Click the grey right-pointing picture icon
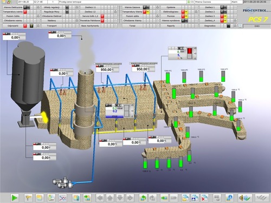 tap(174, 198)
